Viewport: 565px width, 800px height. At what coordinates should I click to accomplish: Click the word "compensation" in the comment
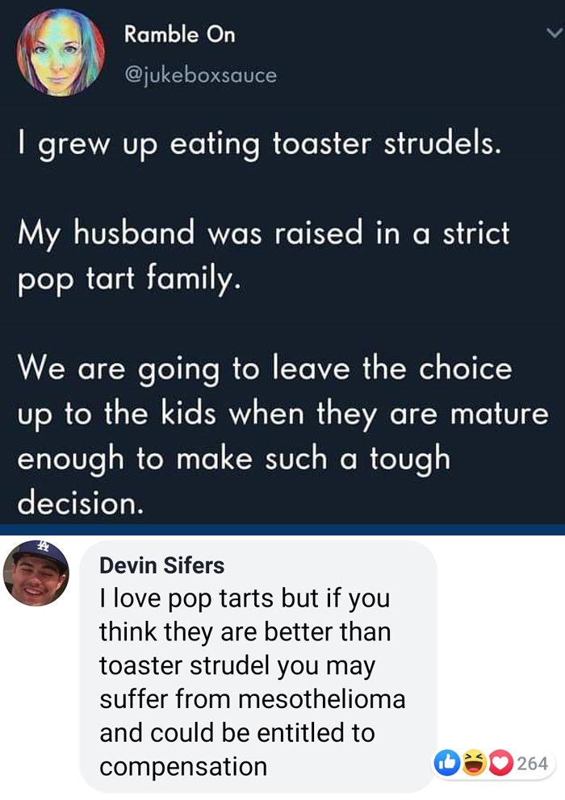(183, 766)
